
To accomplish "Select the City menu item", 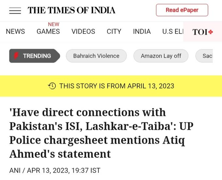I will [114, 31].
